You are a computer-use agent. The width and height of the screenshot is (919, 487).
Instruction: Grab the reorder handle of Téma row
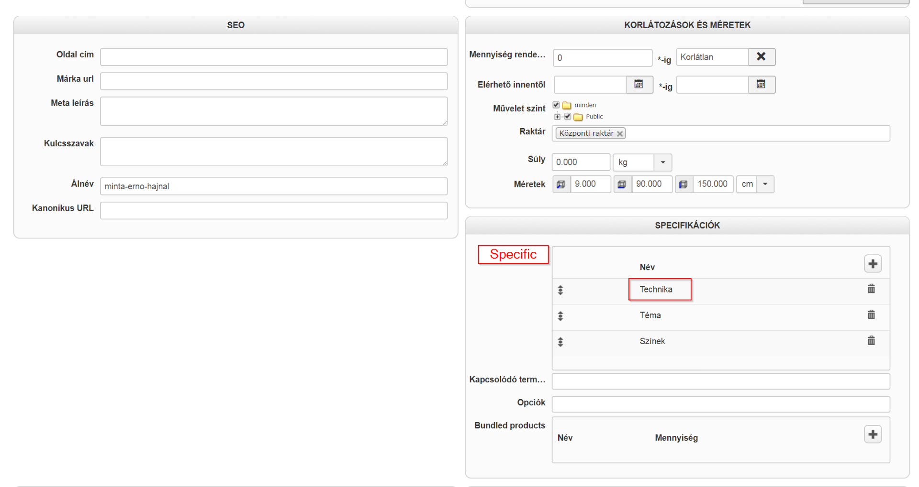coord(560,316)
